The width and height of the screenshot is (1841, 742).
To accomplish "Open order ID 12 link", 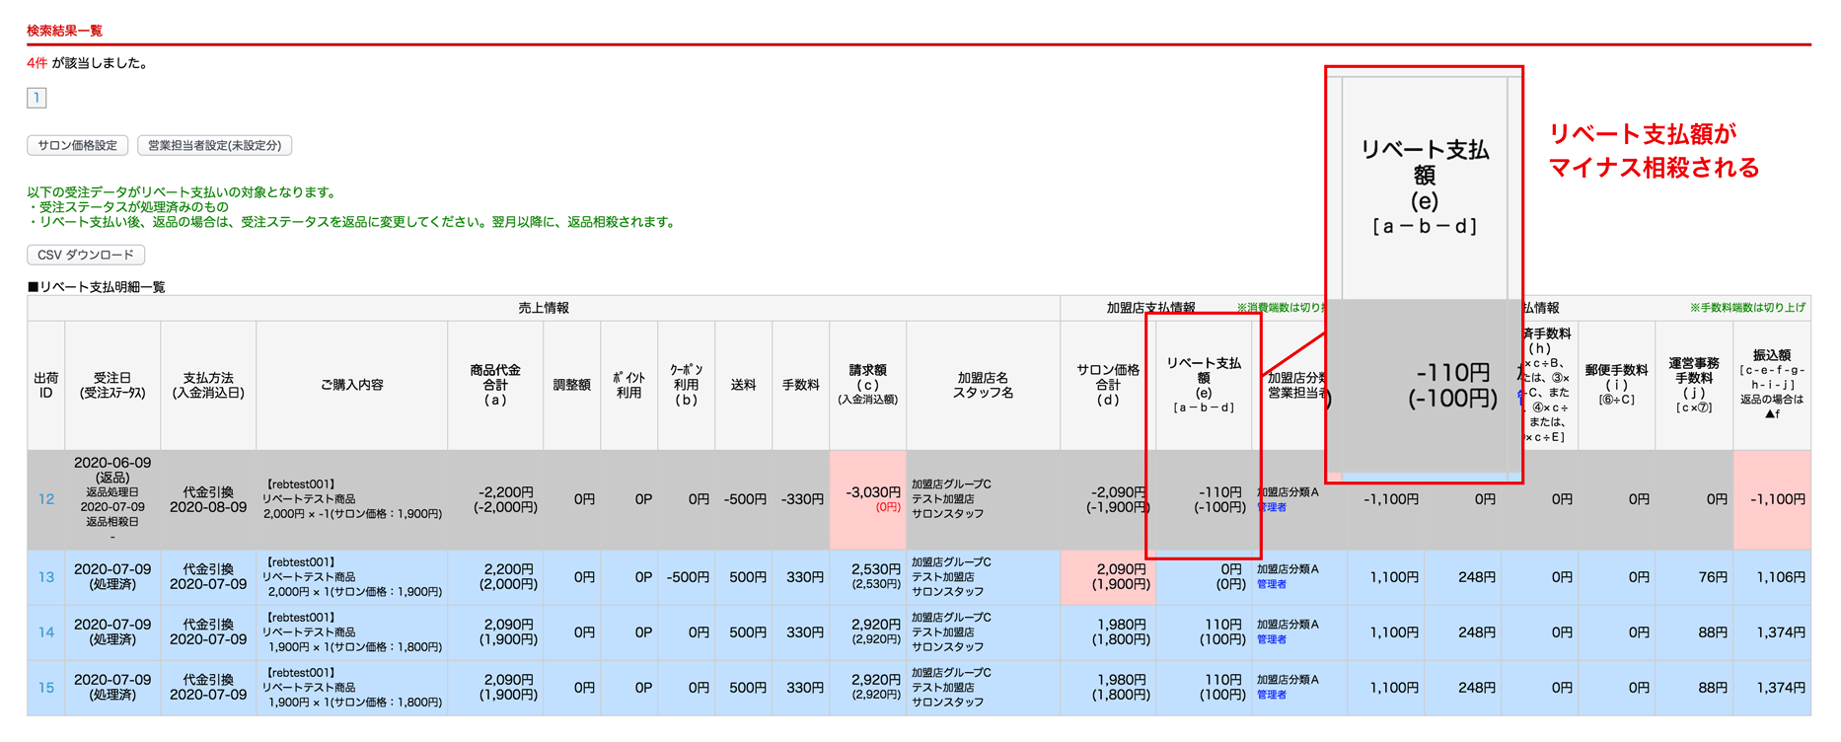I will [x=46, y=499].
